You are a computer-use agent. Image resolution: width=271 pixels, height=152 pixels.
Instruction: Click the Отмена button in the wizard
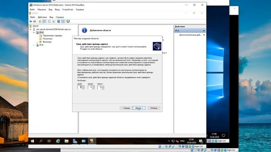pos(154,108)
